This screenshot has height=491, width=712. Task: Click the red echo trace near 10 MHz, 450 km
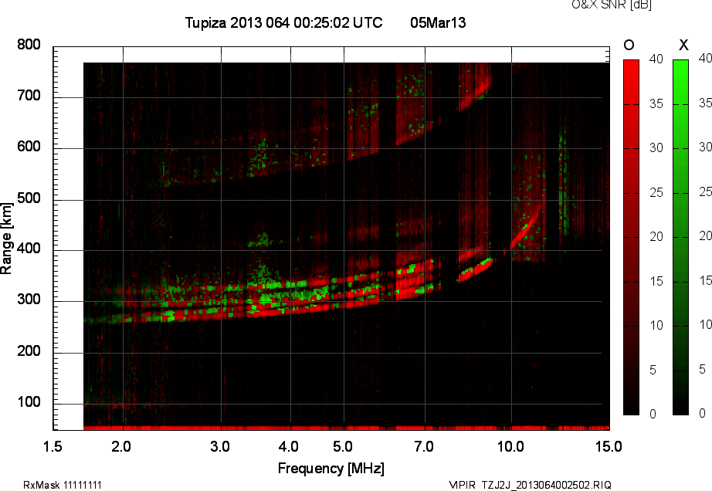[524, 229]
